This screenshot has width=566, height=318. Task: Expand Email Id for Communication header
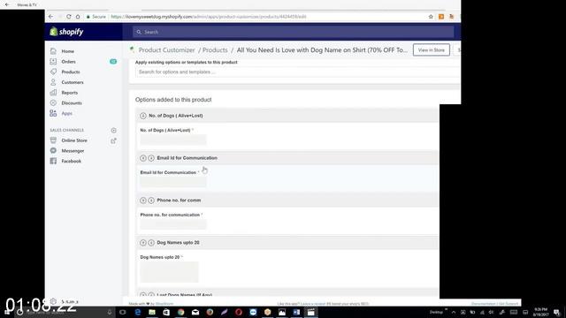[x=287, y=158]
